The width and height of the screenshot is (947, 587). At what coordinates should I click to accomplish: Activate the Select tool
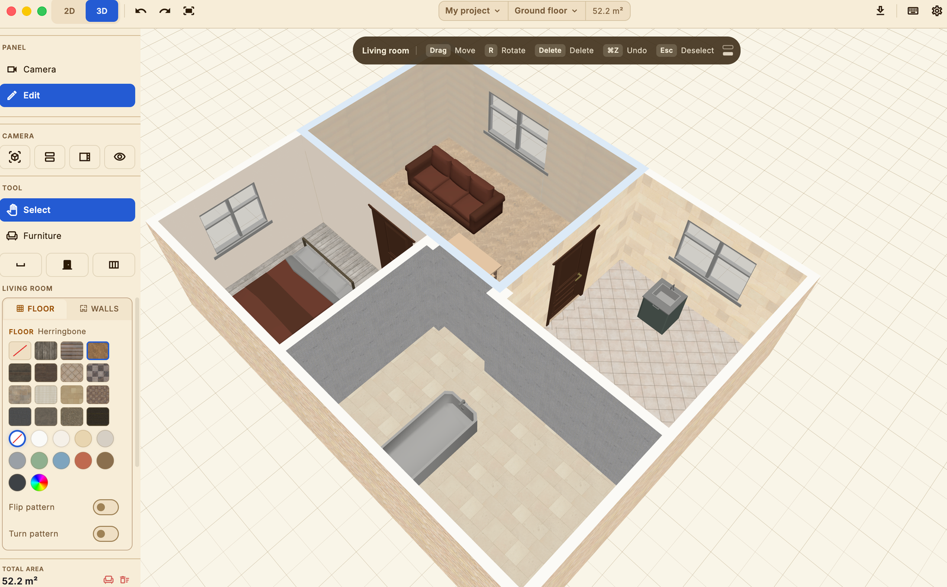coord(67,210)
